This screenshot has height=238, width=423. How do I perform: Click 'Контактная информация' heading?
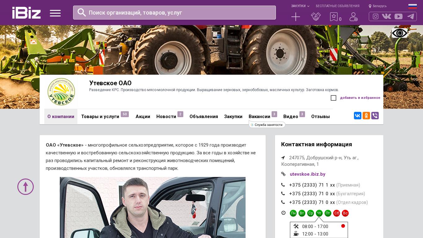[x=316, y=144]
